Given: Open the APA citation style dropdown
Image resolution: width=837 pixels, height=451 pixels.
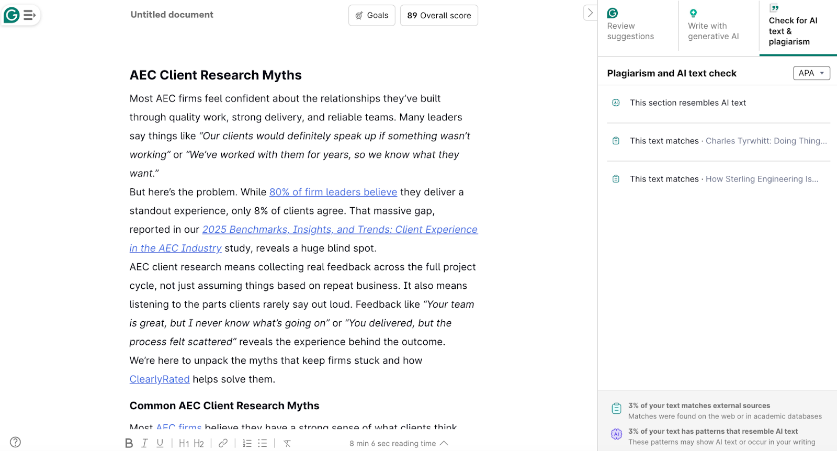Looking at the screenshot, I should point(811,73).
